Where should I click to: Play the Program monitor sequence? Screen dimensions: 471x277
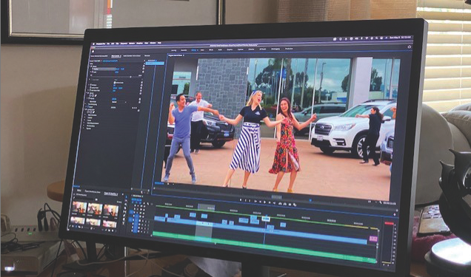pyautogui.click(x=264, y=202)
